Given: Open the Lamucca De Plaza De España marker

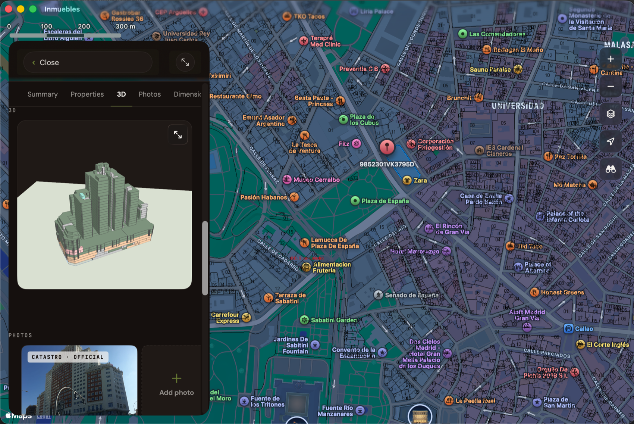Looking at the screenshot, I should (304, 243).
